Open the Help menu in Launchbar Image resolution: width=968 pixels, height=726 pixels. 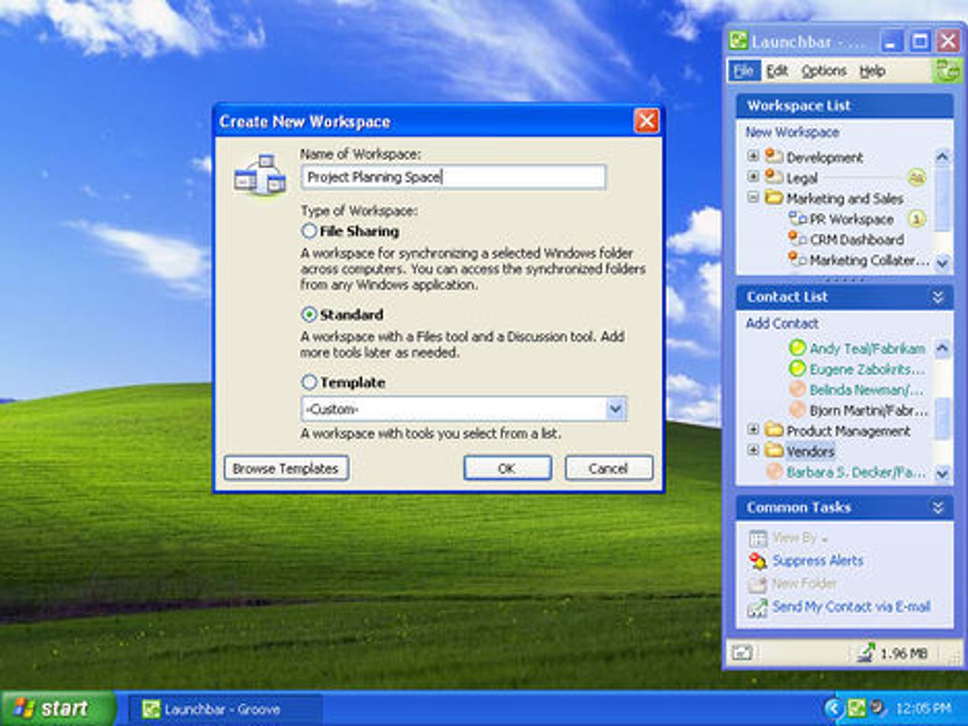tap(873, 71)
